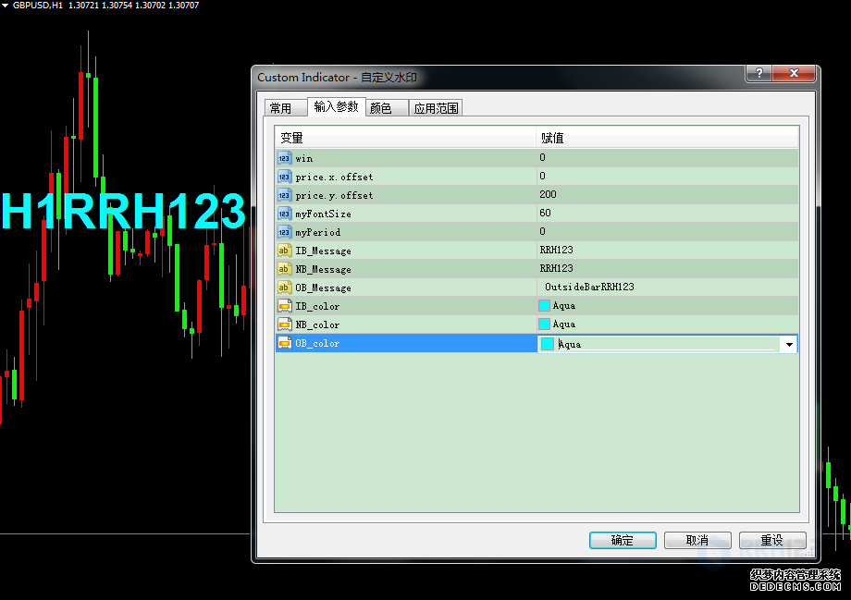Click the 重设 button
851x600 pixels.
point(772,540)
